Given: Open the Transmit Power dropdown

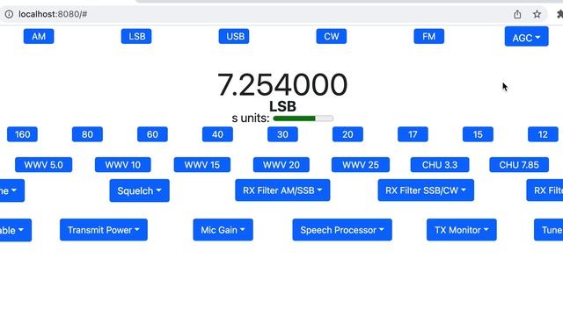Looking at the screenshot, I should 104,230.
